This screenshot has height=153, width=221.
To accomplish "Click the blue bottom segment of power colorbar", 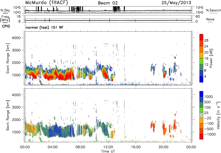I will (x=201, y=79).
